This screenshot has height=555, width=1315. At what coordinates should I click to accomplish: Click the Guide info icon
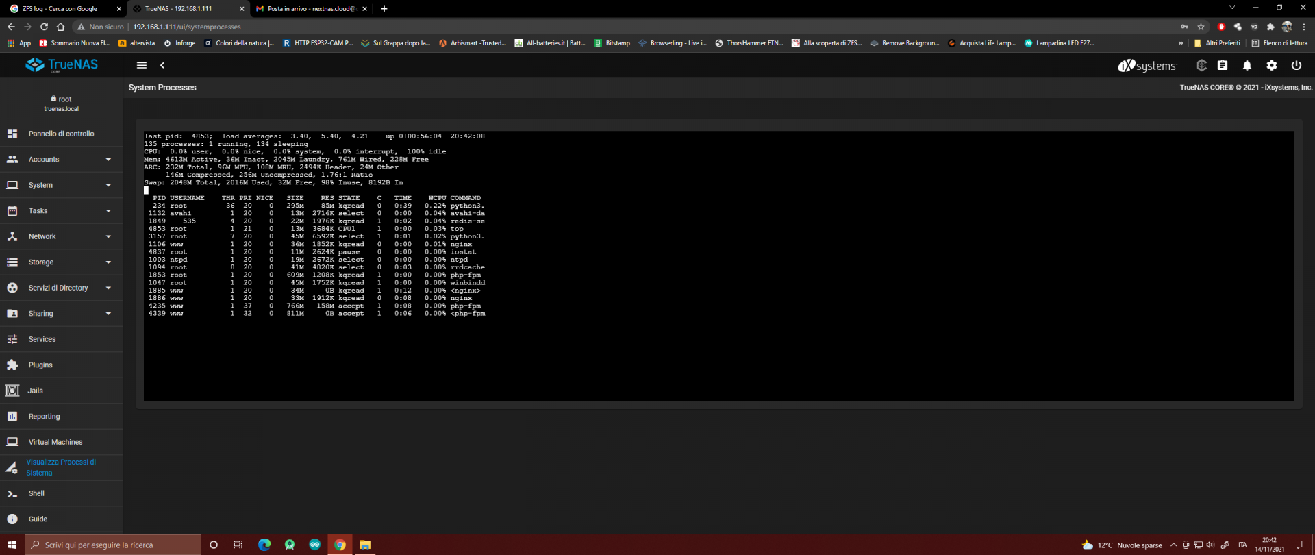pos(12,519)
